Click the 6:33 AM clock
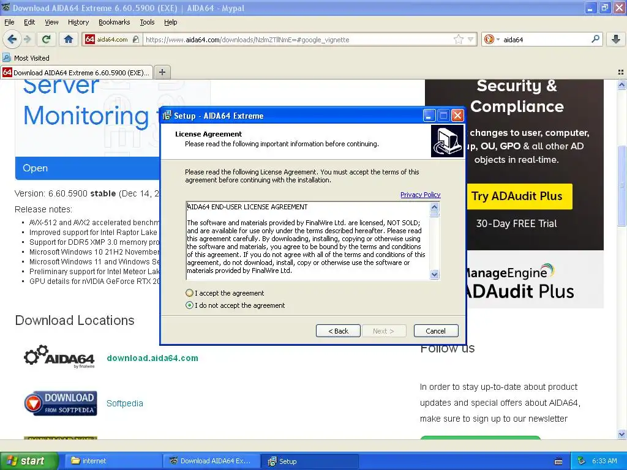This screenshot has height=470, width=627. [604, 461]
